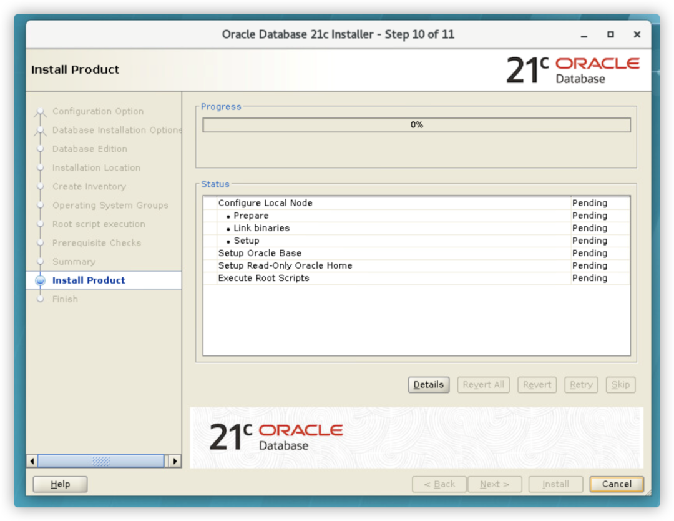Select the Root script execution step
The width and height of the screenshot is (674, 521).
[x=99, y=224]
